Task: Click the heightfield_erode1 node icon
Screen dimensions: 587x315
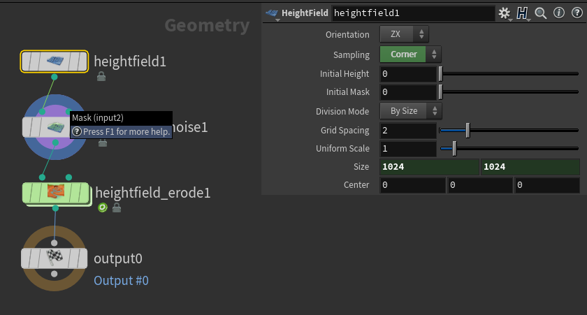Action: pos(55,192)
